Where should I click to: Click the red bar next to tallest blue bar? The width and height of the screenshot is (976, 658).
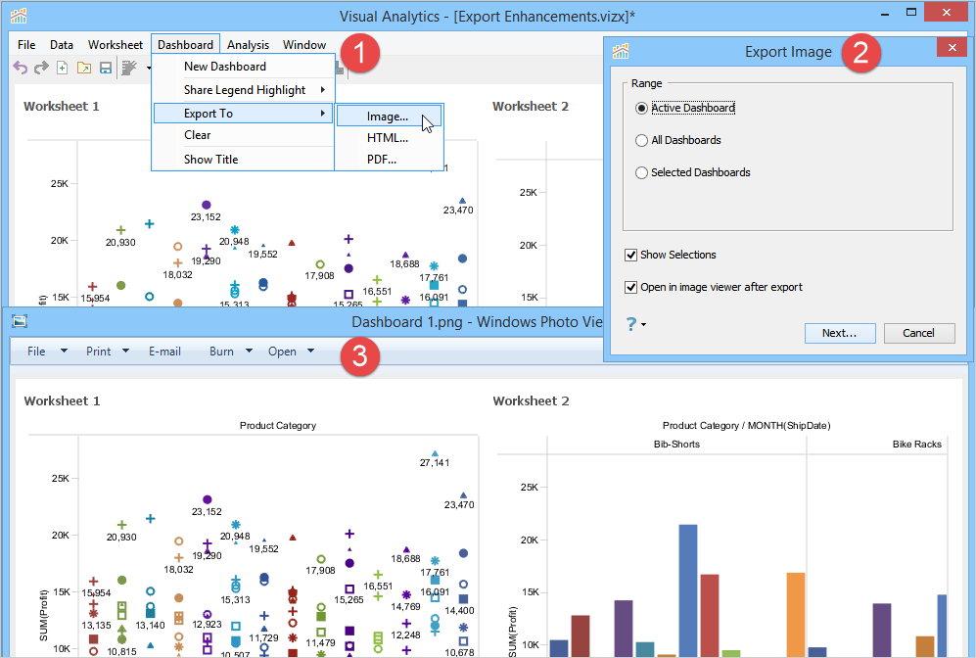click(x=710, y=615)
